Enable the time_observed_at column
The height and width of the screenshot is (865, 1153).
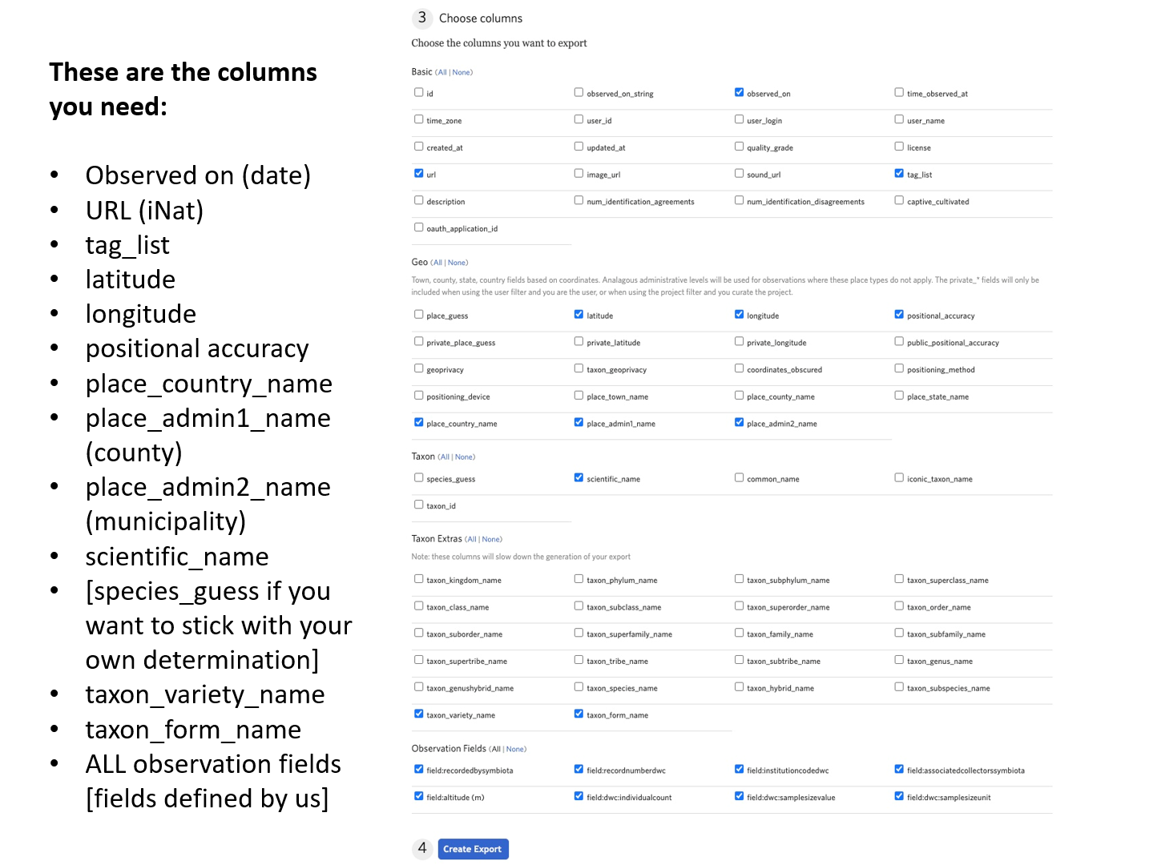(898, 91)
